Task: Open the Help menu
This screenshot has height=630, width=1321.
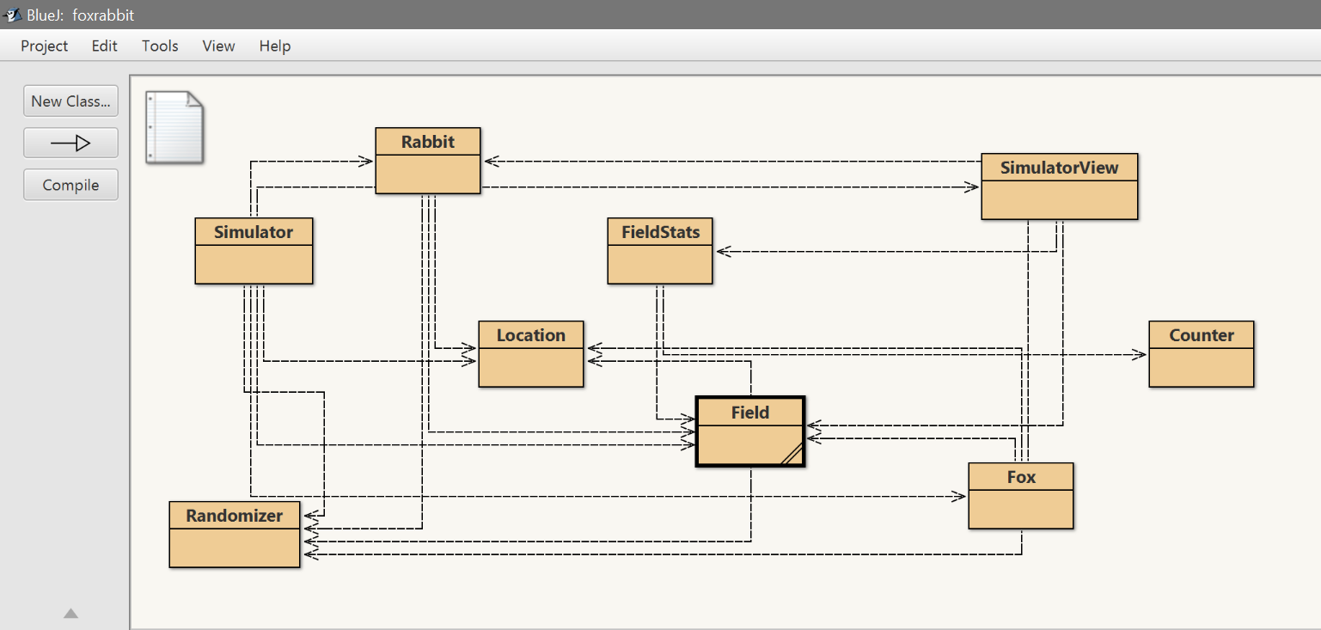Action: (275, 46)
